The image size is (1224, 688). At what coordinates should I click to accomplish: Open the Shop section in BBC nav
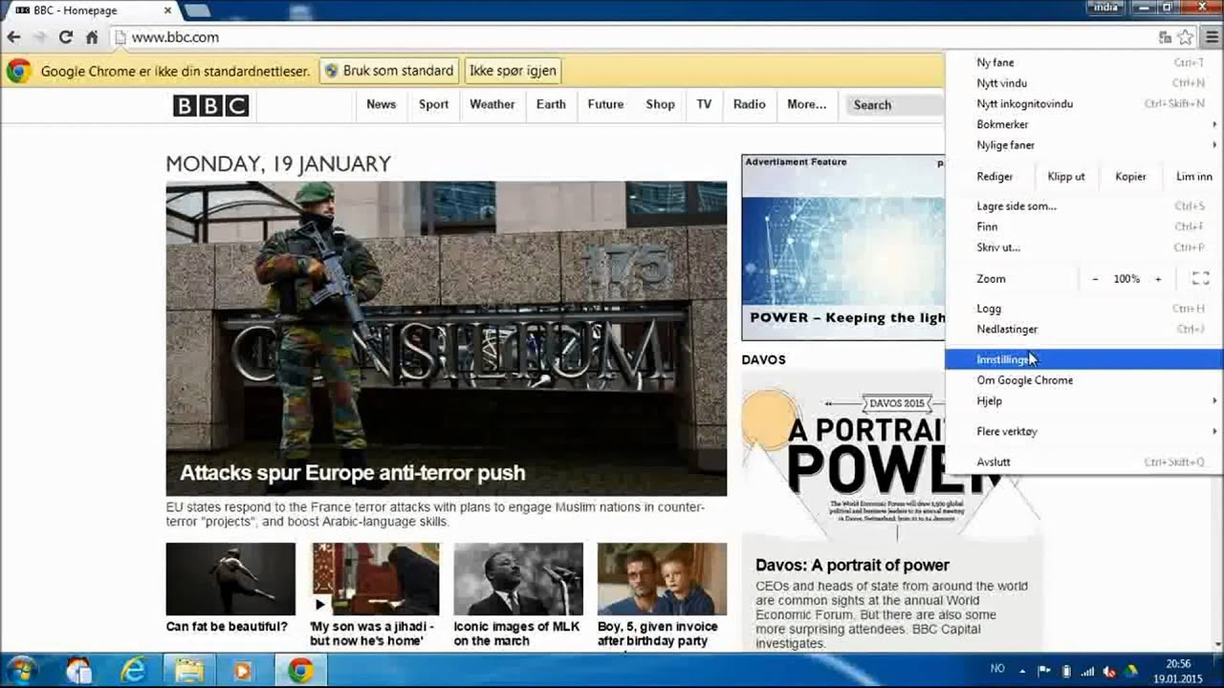click(x=660, y=105)
